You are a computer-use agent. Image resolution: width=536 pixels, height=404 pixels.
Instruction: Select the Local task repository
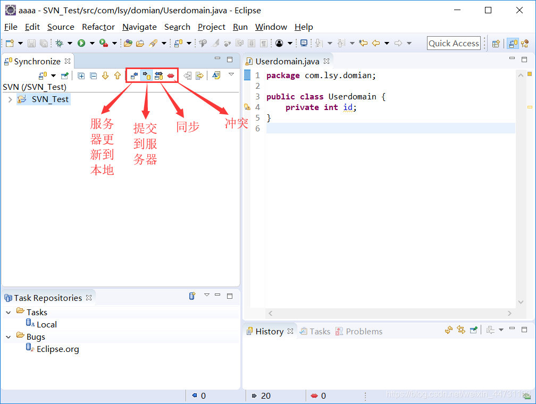(x=46, y=324)
